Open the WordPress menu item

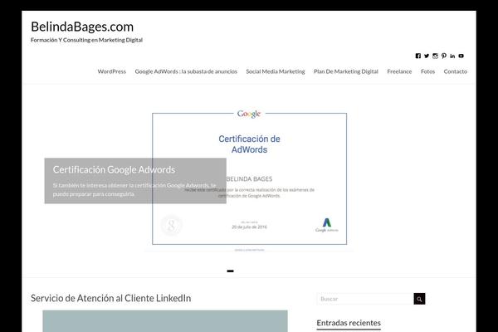(111, 71)
